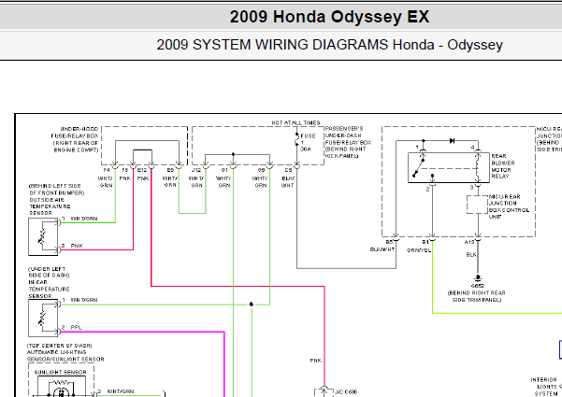The height and width of the screenshot is (397, 562).
Task: Click the "OUTSIDE AIR TEMPERATURE SENSOR" label
Action: [50, 206]
